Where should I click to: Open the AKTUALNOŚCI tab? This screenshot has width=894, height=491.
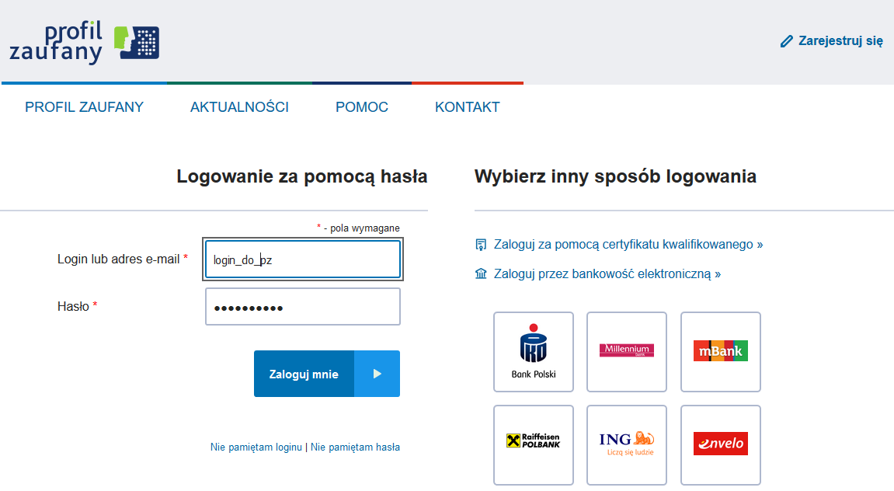tap(240, 107)
